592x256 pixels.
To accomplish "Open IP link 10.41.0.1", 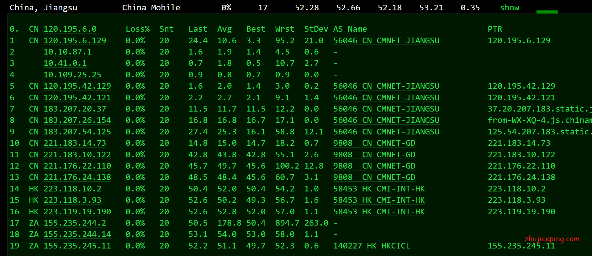I will pyautogui.click(x=65, y=63).
